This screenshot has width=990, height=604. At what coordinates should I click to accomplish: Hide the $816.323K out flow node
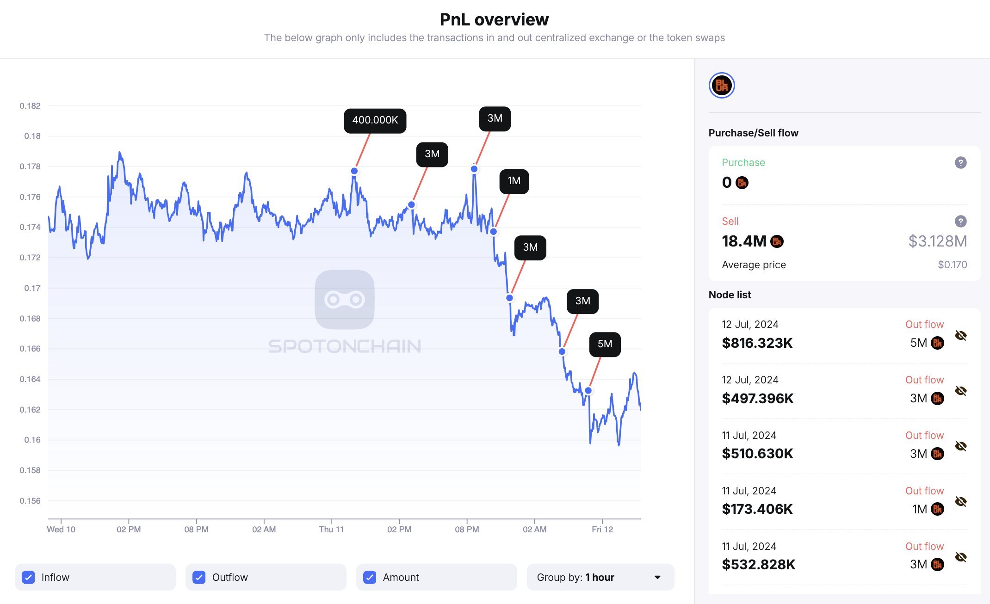[x=960, y=335]
